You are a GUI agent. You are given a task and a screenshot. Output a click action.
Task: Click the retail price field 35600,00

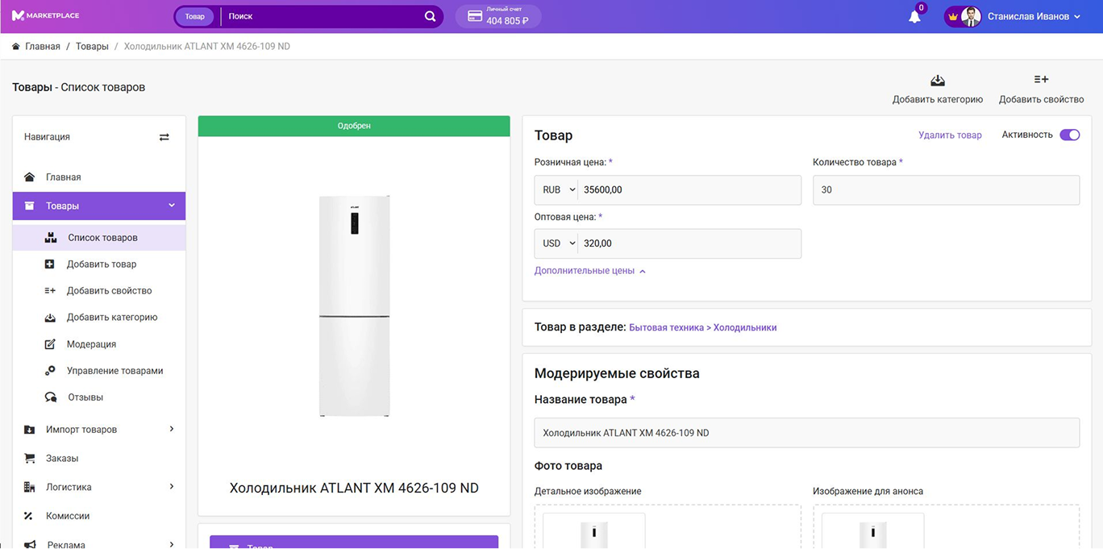pos(689,190)
